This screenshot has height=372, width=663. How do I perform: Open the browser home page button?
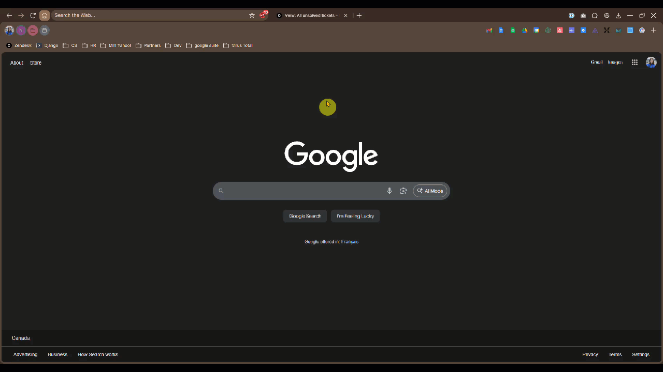[x=45, y=16]
